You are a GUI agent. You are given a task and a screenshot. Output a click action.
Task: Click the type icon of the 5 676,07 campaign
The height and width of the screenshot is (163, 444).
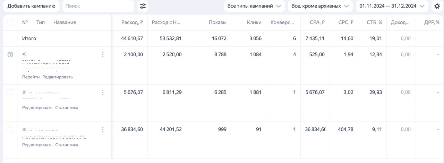pos(25,92)
